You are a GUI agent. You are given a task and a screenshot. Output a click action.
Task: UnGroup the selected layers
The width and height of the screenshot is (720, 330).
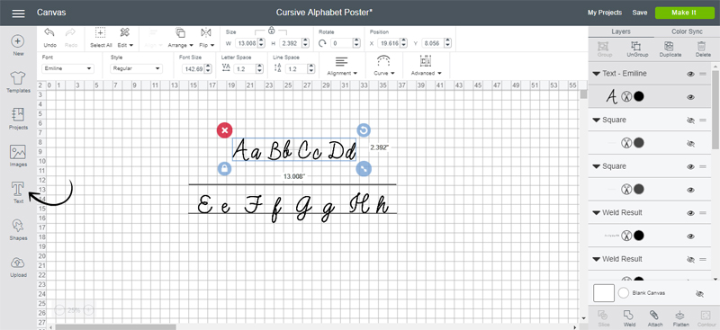point(636,49)
